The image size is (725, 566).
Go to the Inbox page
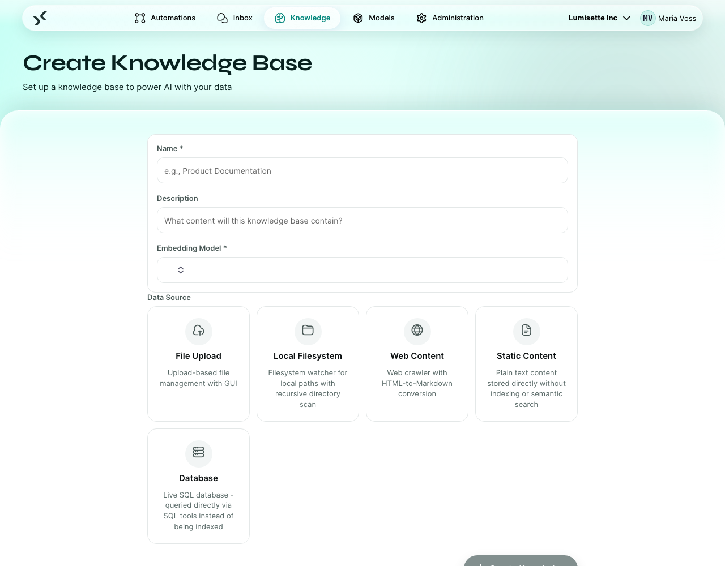[x=234, y=18]
